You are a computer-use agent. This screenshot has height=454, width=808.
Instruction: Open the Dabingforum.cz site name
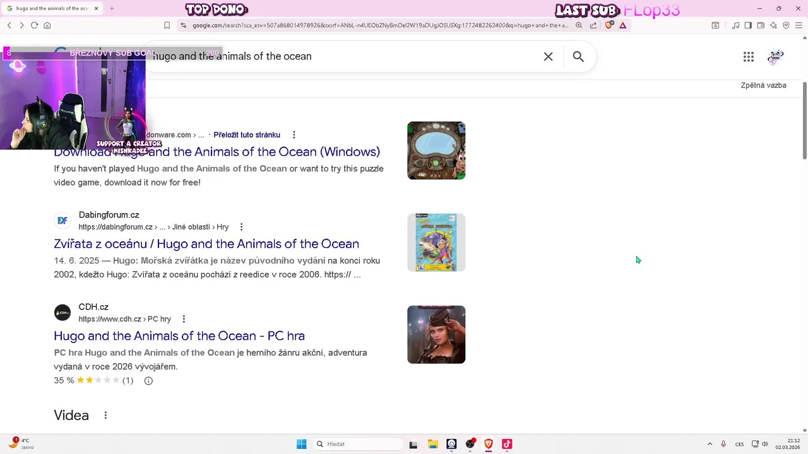[x=109, y=215]
